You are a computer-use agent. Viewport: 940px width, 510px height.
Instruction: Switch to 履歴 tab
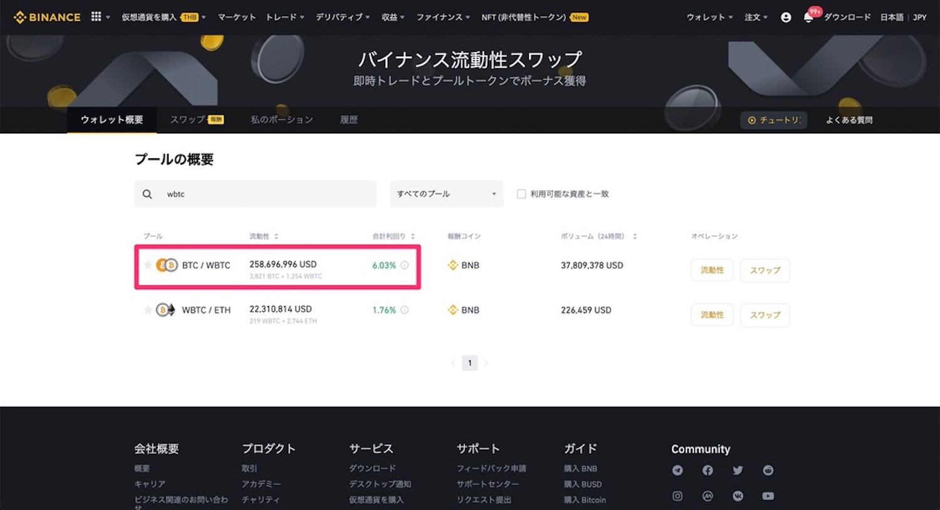(348, 120)
